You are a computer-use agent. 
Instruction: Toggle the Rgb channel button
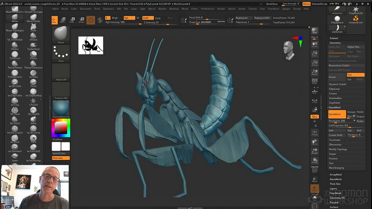click(129, 18)
